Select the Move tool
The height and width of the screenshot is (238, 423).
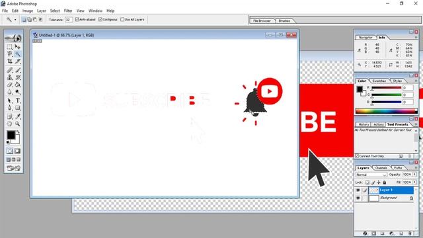coord(18,47)
